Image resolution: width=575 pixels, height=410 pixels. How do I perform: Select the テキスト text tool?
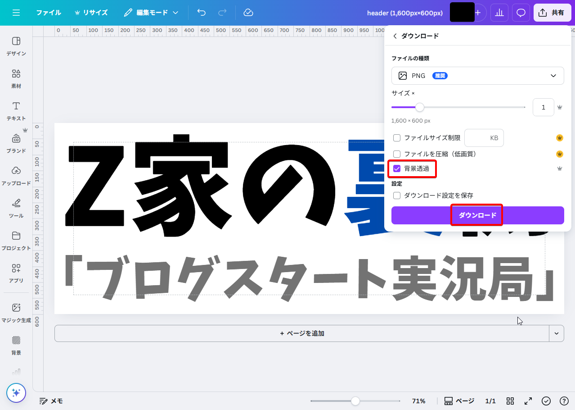click(x=16, y=111)
